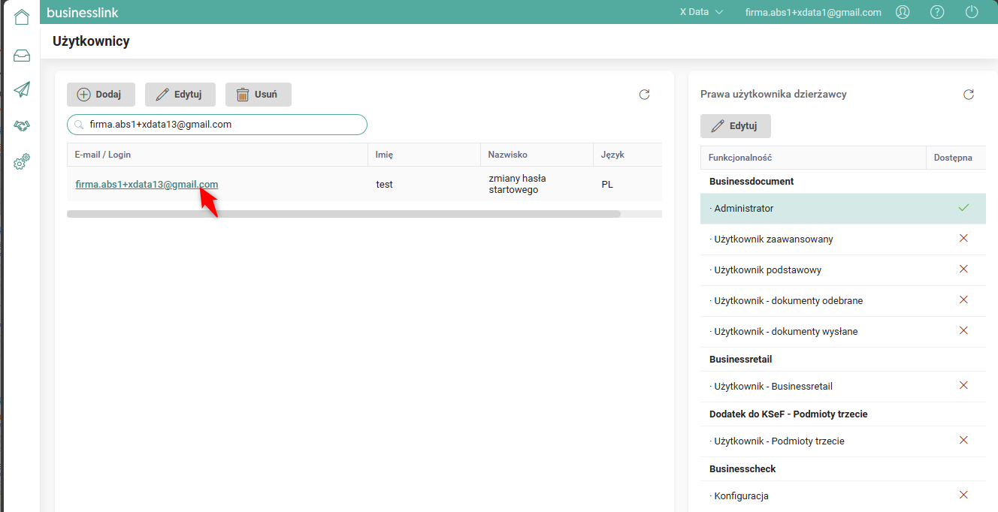Click the Dostępna column header

coord(956,158)
